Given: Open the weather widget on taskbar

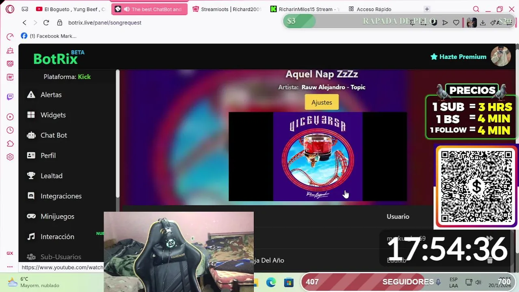Looking at the screenshot, I should [33, 282].
